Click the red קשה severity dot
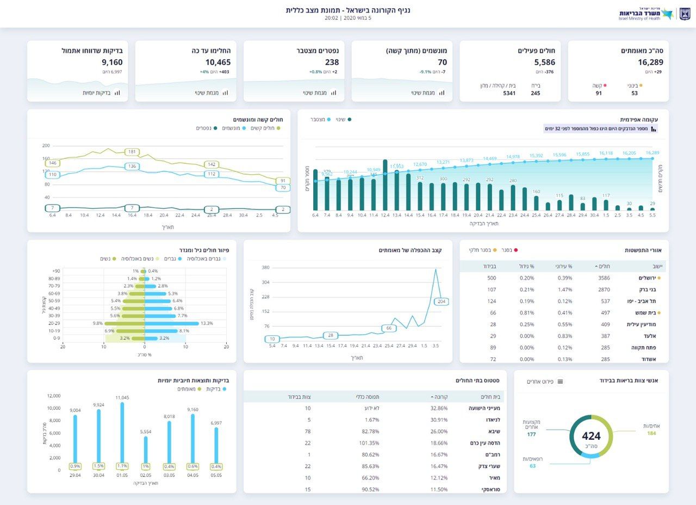This screenshot has width=696, height=505. (605, 85)
